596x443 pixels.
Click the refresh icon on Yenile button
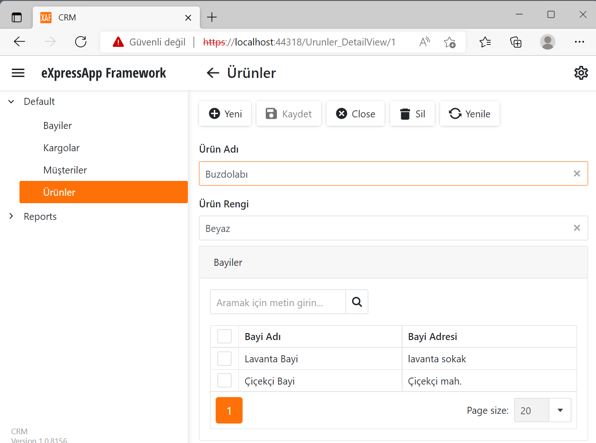tap(455, 113)
